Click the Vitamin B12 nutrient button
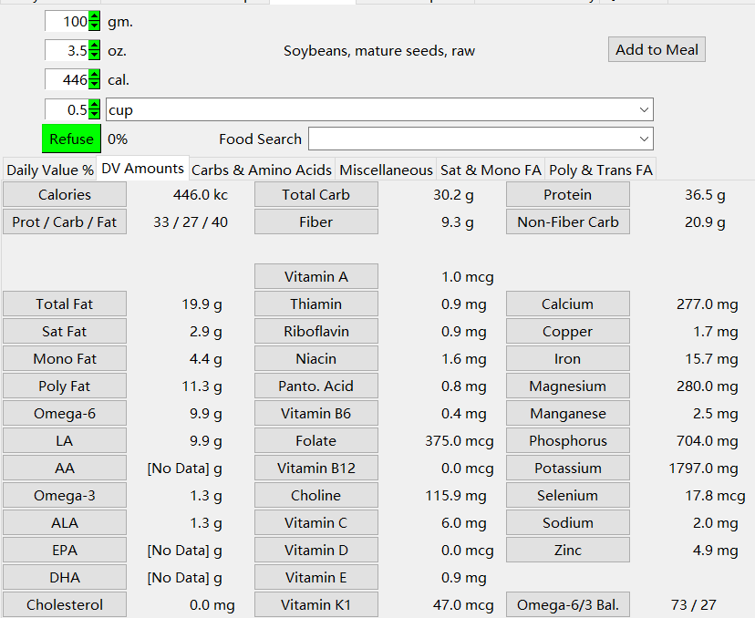Image resolution: width=755 pixels, height=618 pixels. click(315, 468)
